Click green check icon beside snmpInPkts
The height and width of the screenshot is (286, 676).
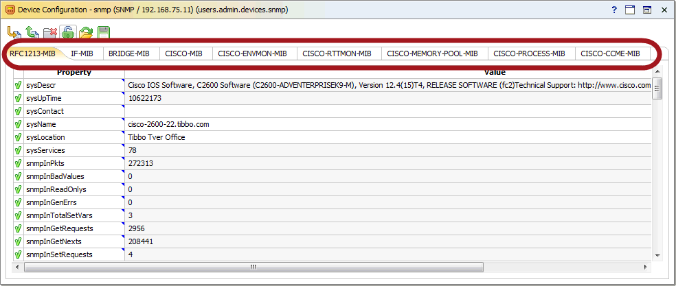point(18,163)
